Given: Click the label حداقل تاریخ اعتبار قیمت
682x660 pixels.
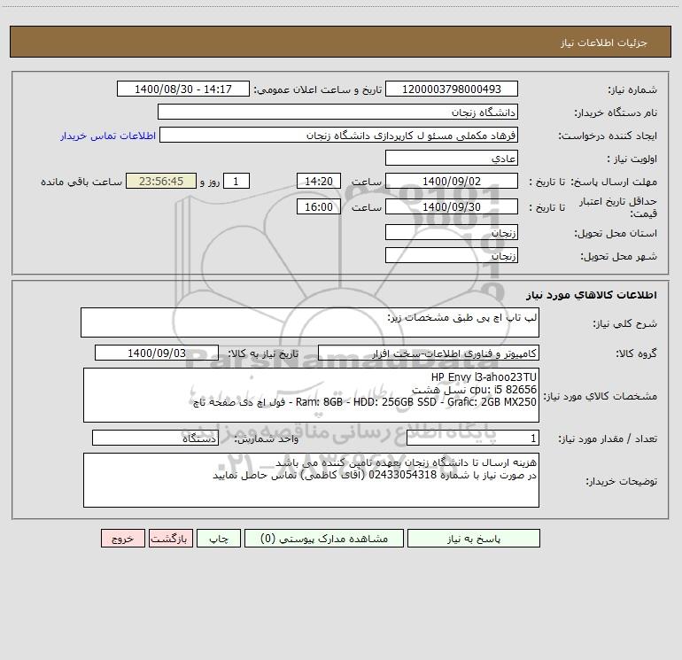Looking at the screenshot, I should (x=618, y=207).
